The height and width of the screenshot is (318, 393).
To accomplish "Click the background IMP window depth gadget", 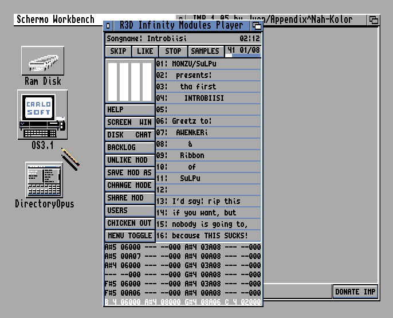I will pos(374,20).
